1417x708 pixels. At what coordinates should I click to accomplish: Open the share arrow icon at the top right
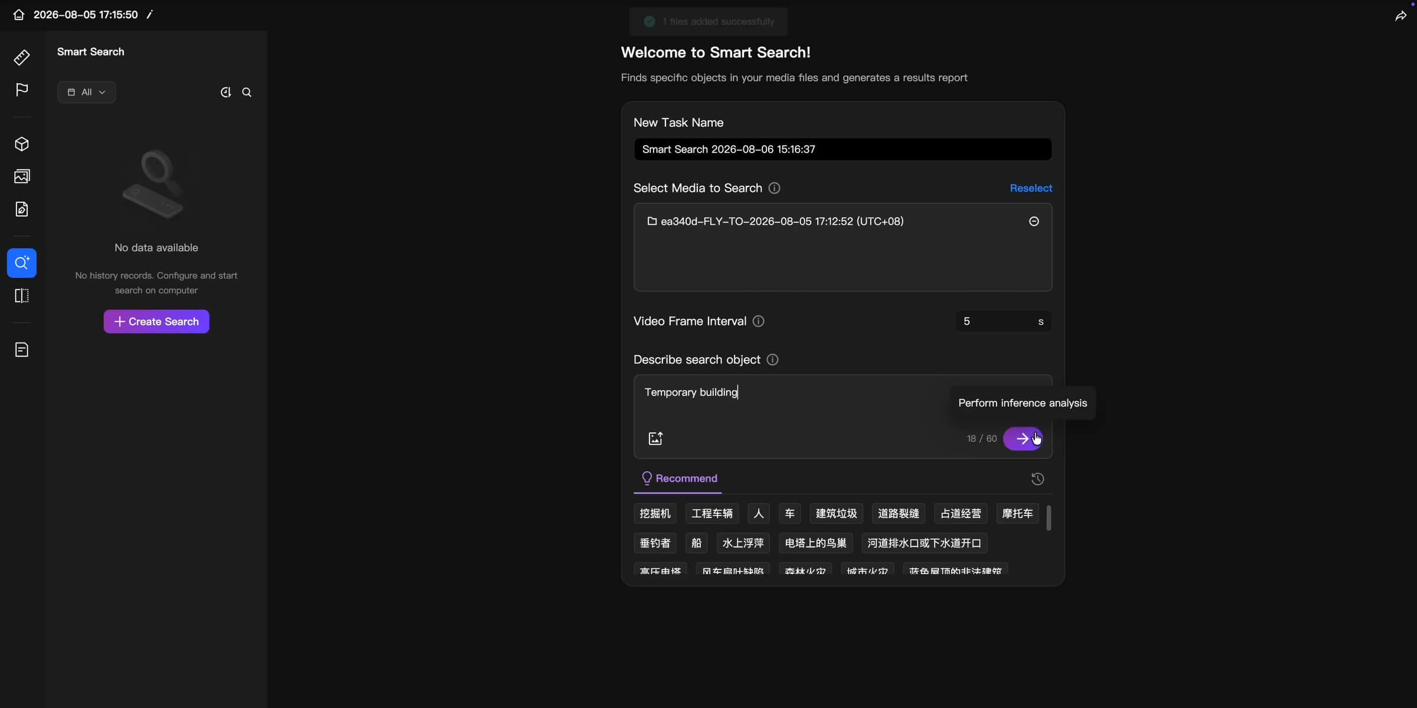coord(1400,17)
